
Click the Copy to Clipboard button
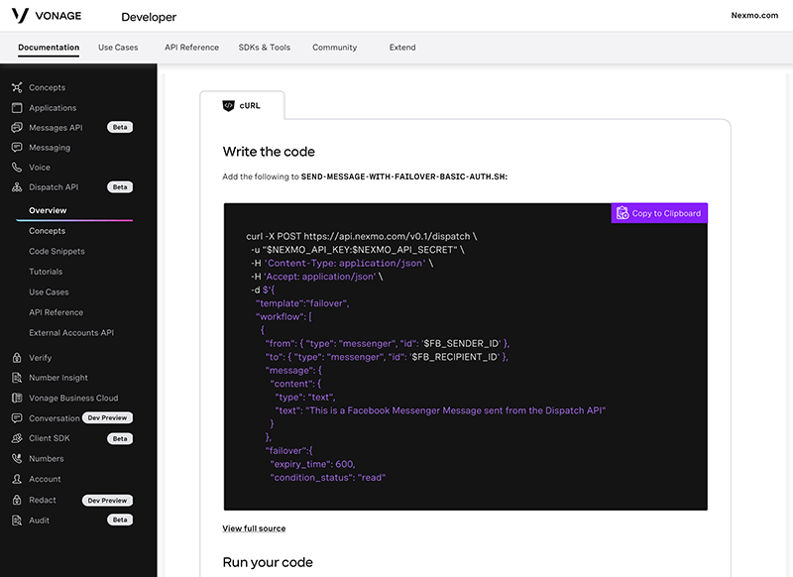click(659, 213)
